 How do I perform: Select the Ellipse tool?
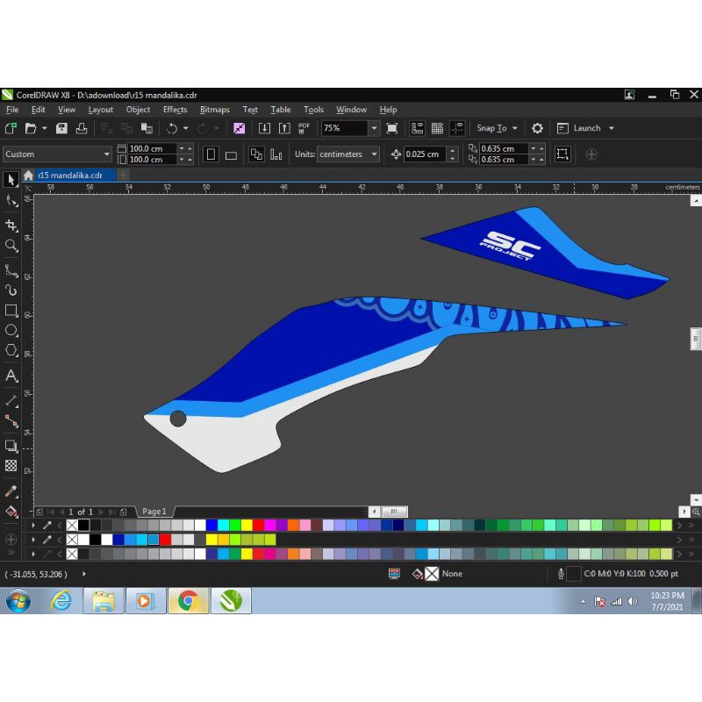[x=11, y=330]
